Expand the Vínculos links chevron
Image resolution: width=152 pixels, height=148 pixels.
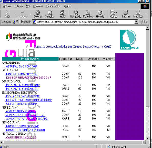pyautogui.click(x=17, y=21)
